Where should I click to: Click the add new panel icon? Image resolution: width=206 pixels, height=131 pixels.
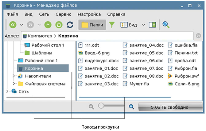152,25
